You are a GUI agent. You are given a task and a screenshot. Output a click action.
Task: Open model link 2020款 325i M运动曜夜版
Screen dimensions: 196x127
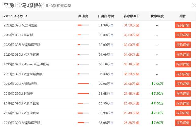22,45
